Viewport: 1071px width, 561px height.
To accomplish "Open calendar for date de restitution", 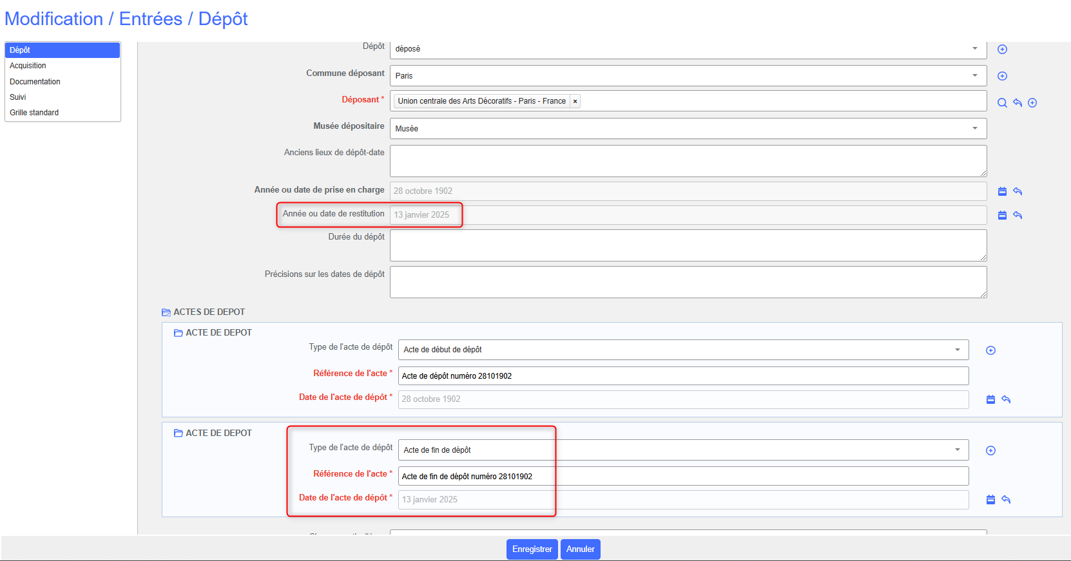I will (1002, 215).
